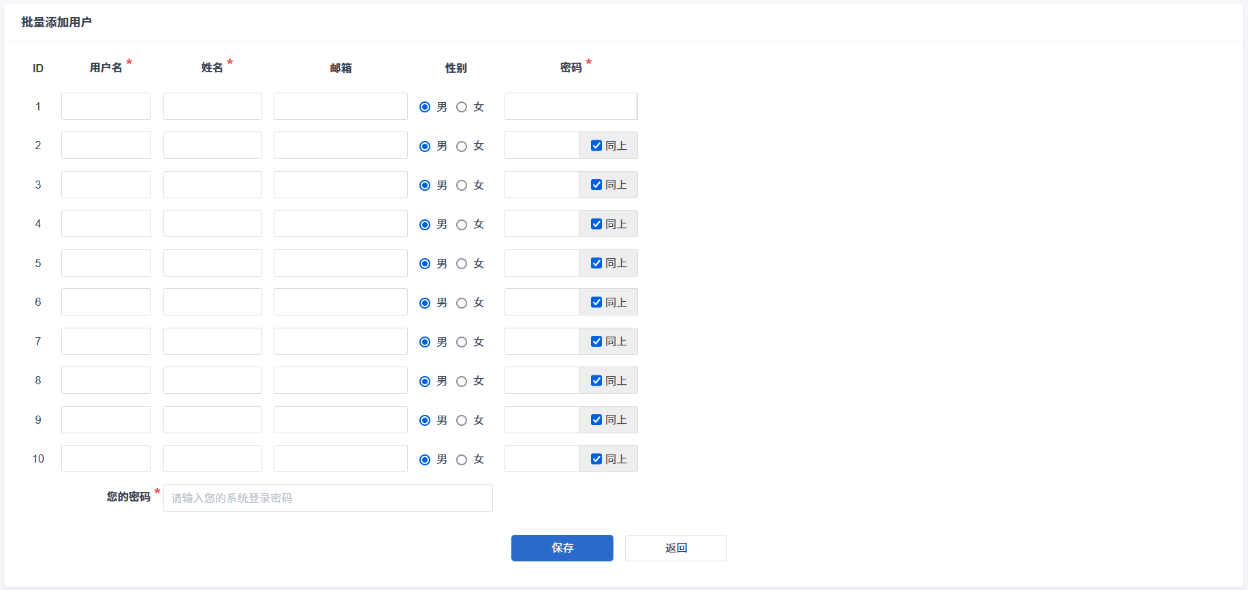
Task: Click the 用户名 input in row 8
Action: [x=106, y=380]
